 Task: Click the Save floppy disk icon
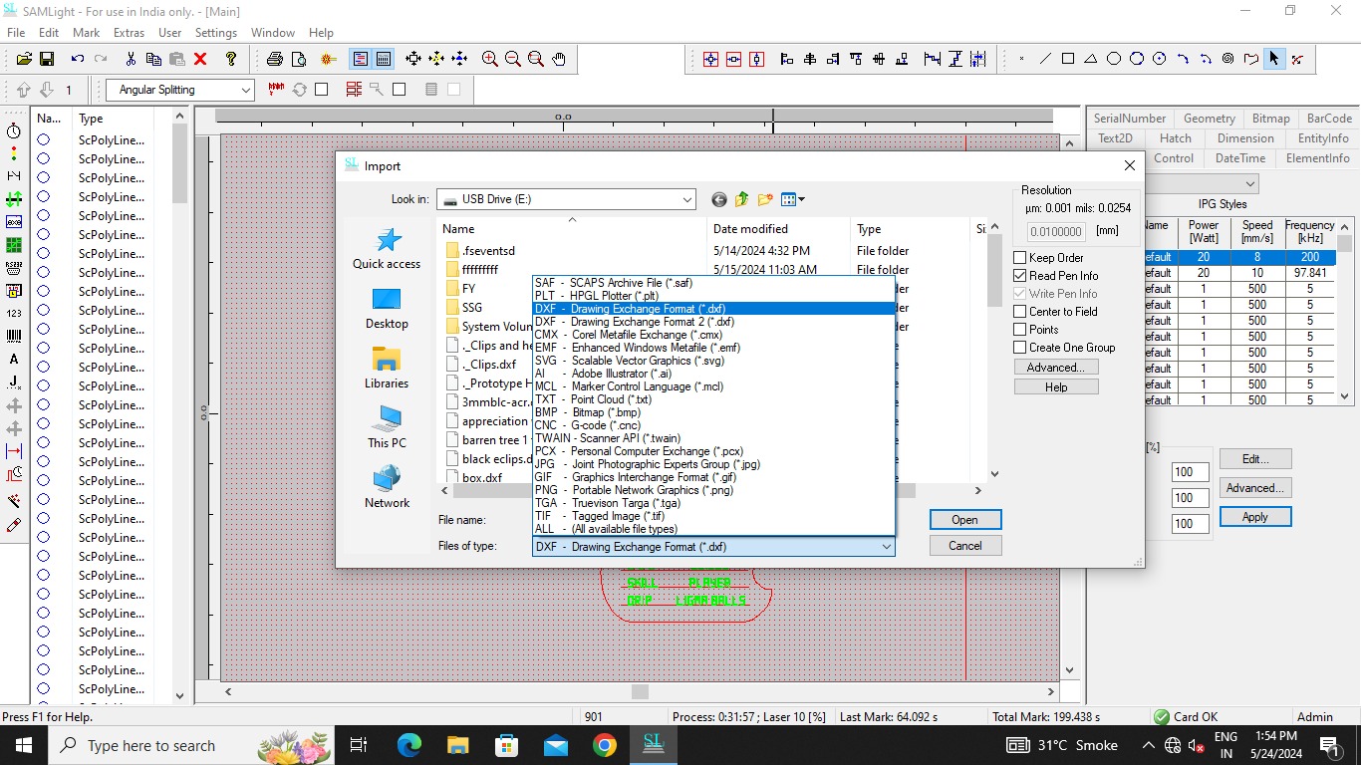[46, 59]
